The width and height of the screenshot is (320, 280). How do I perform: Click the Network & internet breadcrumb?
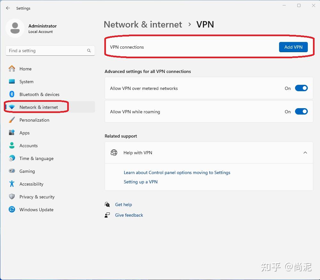(143, 24)
